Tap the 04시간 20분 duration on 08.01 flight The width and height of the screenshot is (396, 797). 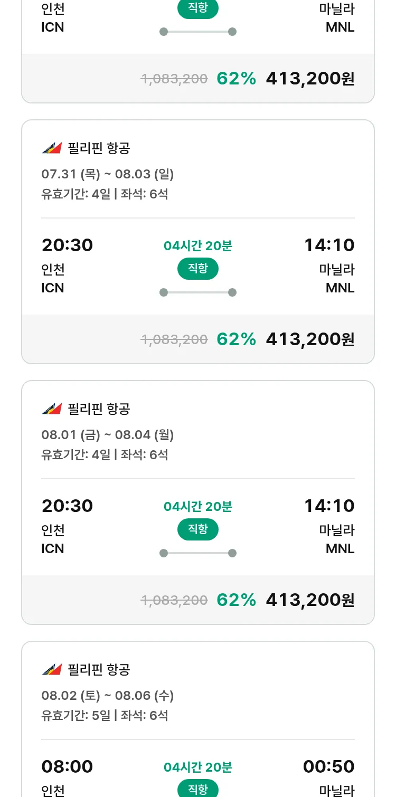pos(197,507)
